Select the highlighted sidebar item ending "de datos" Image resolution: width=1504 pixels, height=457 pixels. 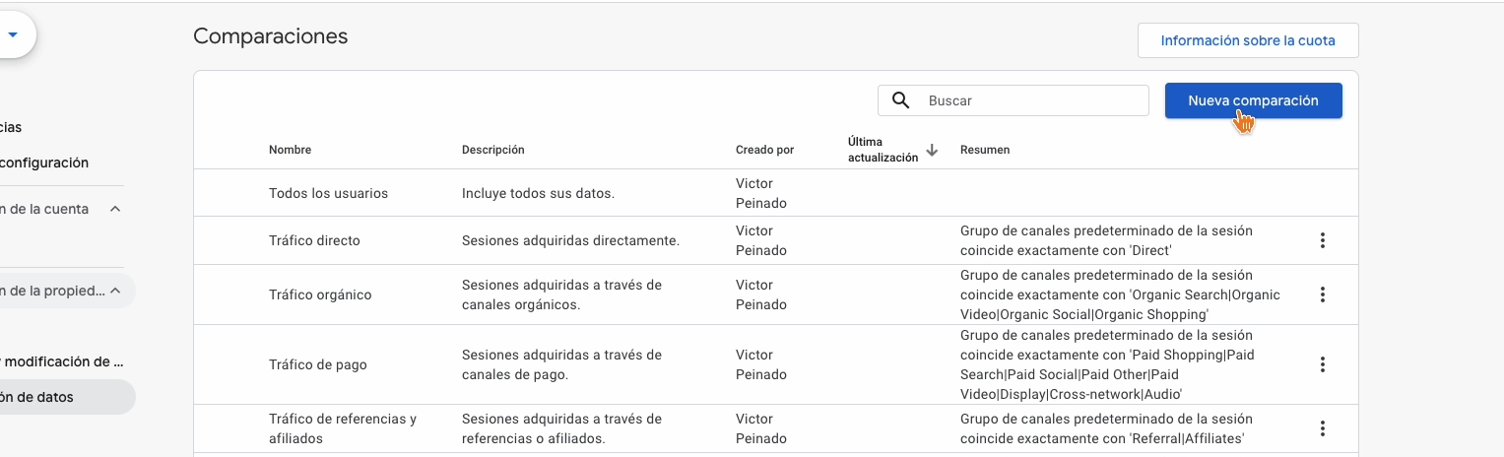tap(39, 397)
